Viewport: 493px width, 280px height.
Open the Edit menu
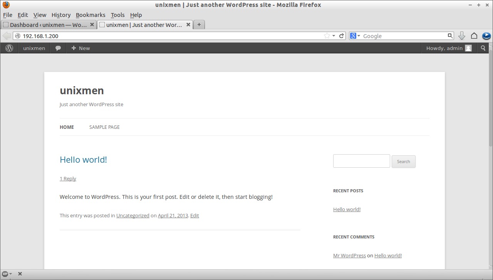tap(23, 15)
